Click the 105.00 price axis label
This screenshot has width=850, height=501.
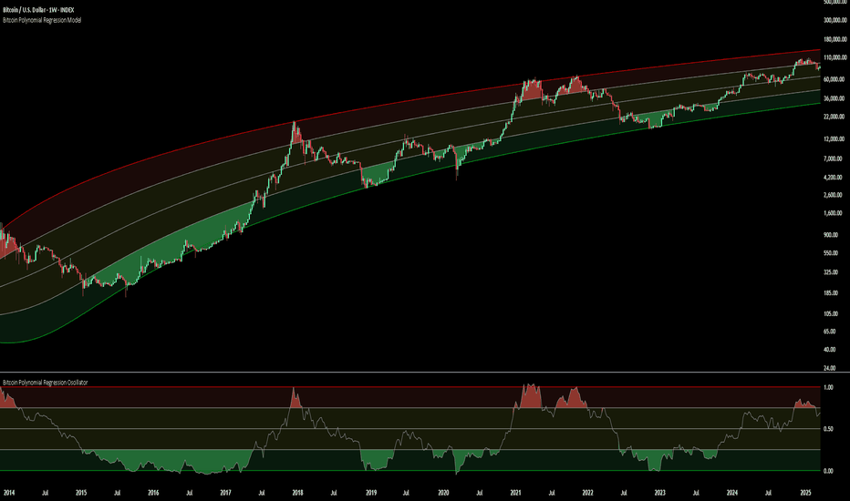tap(832, 313)
